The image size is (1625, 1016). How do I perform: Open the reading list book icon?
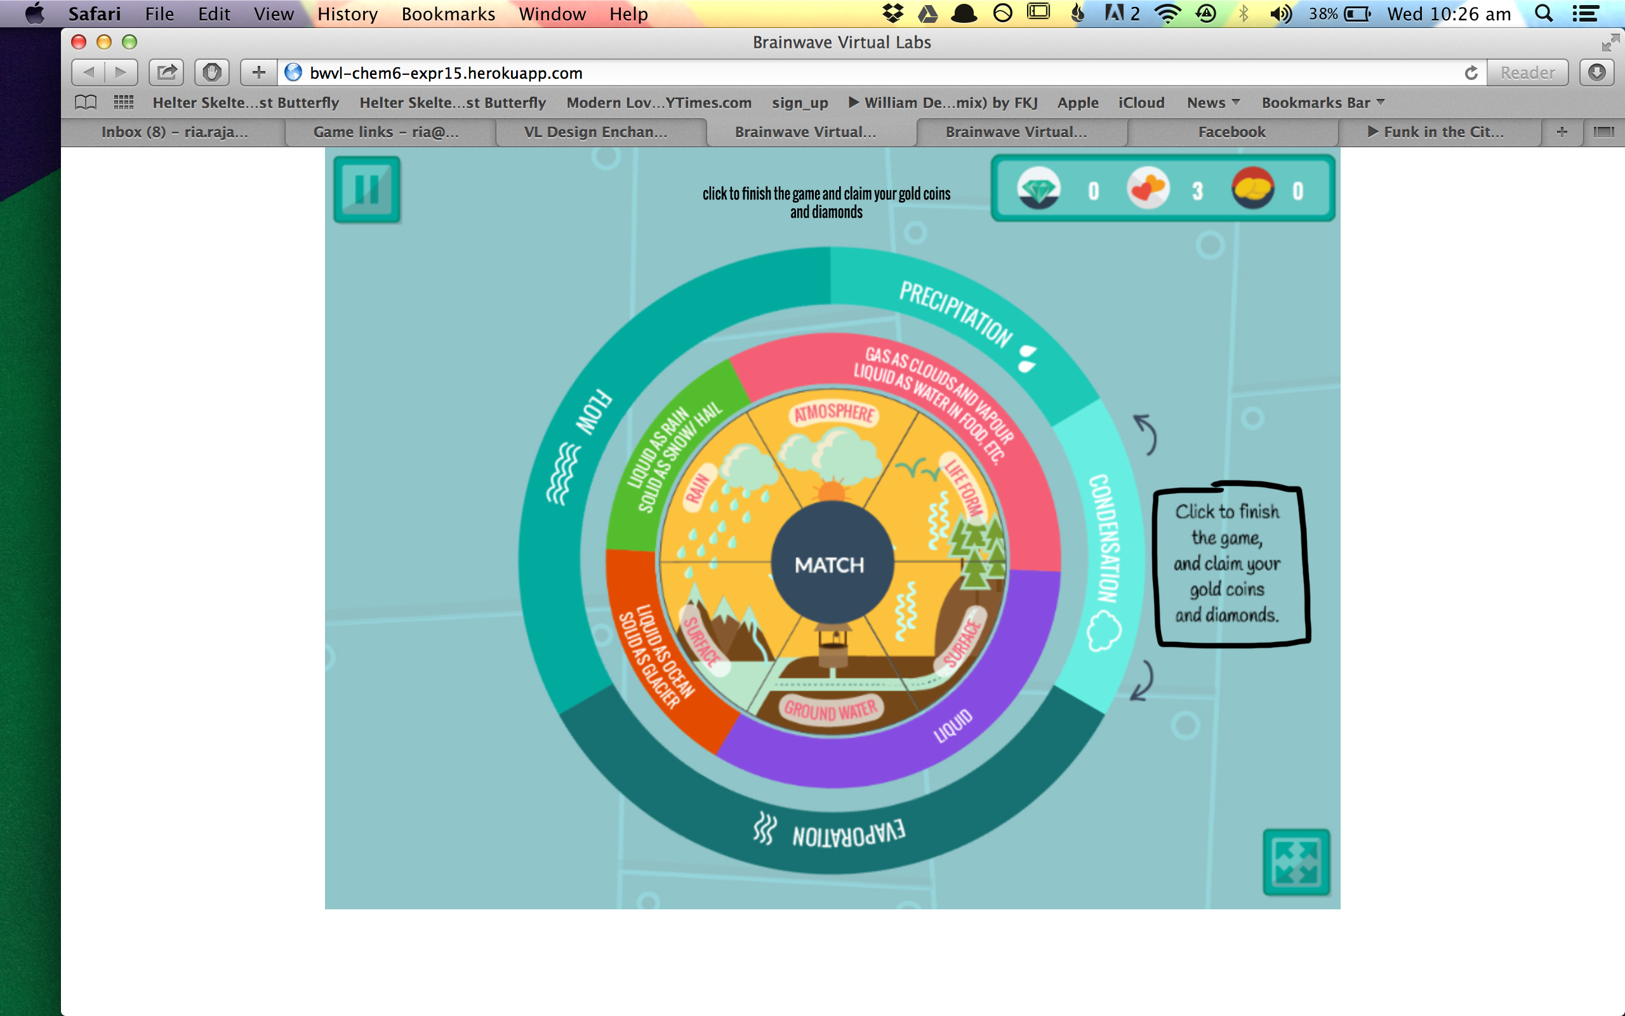(x=85, y=103)
